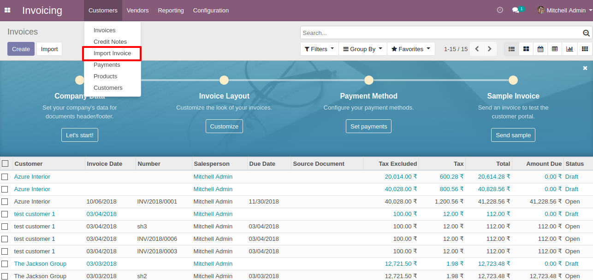Open the conversations chat bubble icon

(516, 10)
